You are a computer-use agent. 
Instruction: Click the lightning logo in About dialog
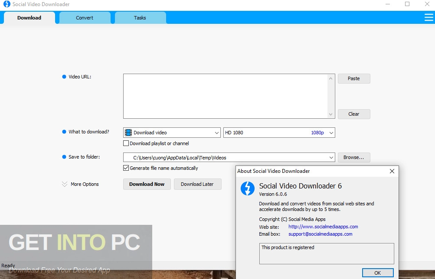(x=248, y=188)
